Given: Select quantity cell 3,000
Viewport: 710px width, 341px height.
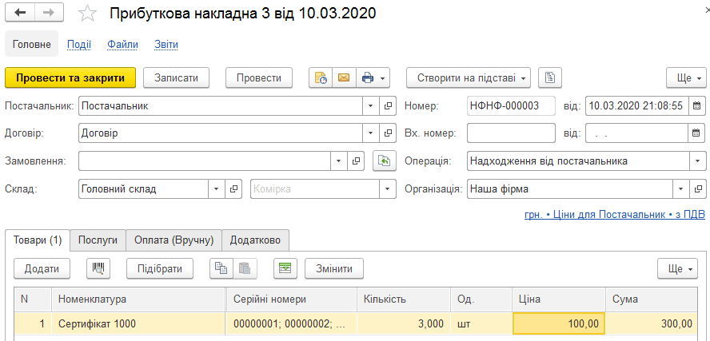Looking at the screenshot, I should click(404, 323).
